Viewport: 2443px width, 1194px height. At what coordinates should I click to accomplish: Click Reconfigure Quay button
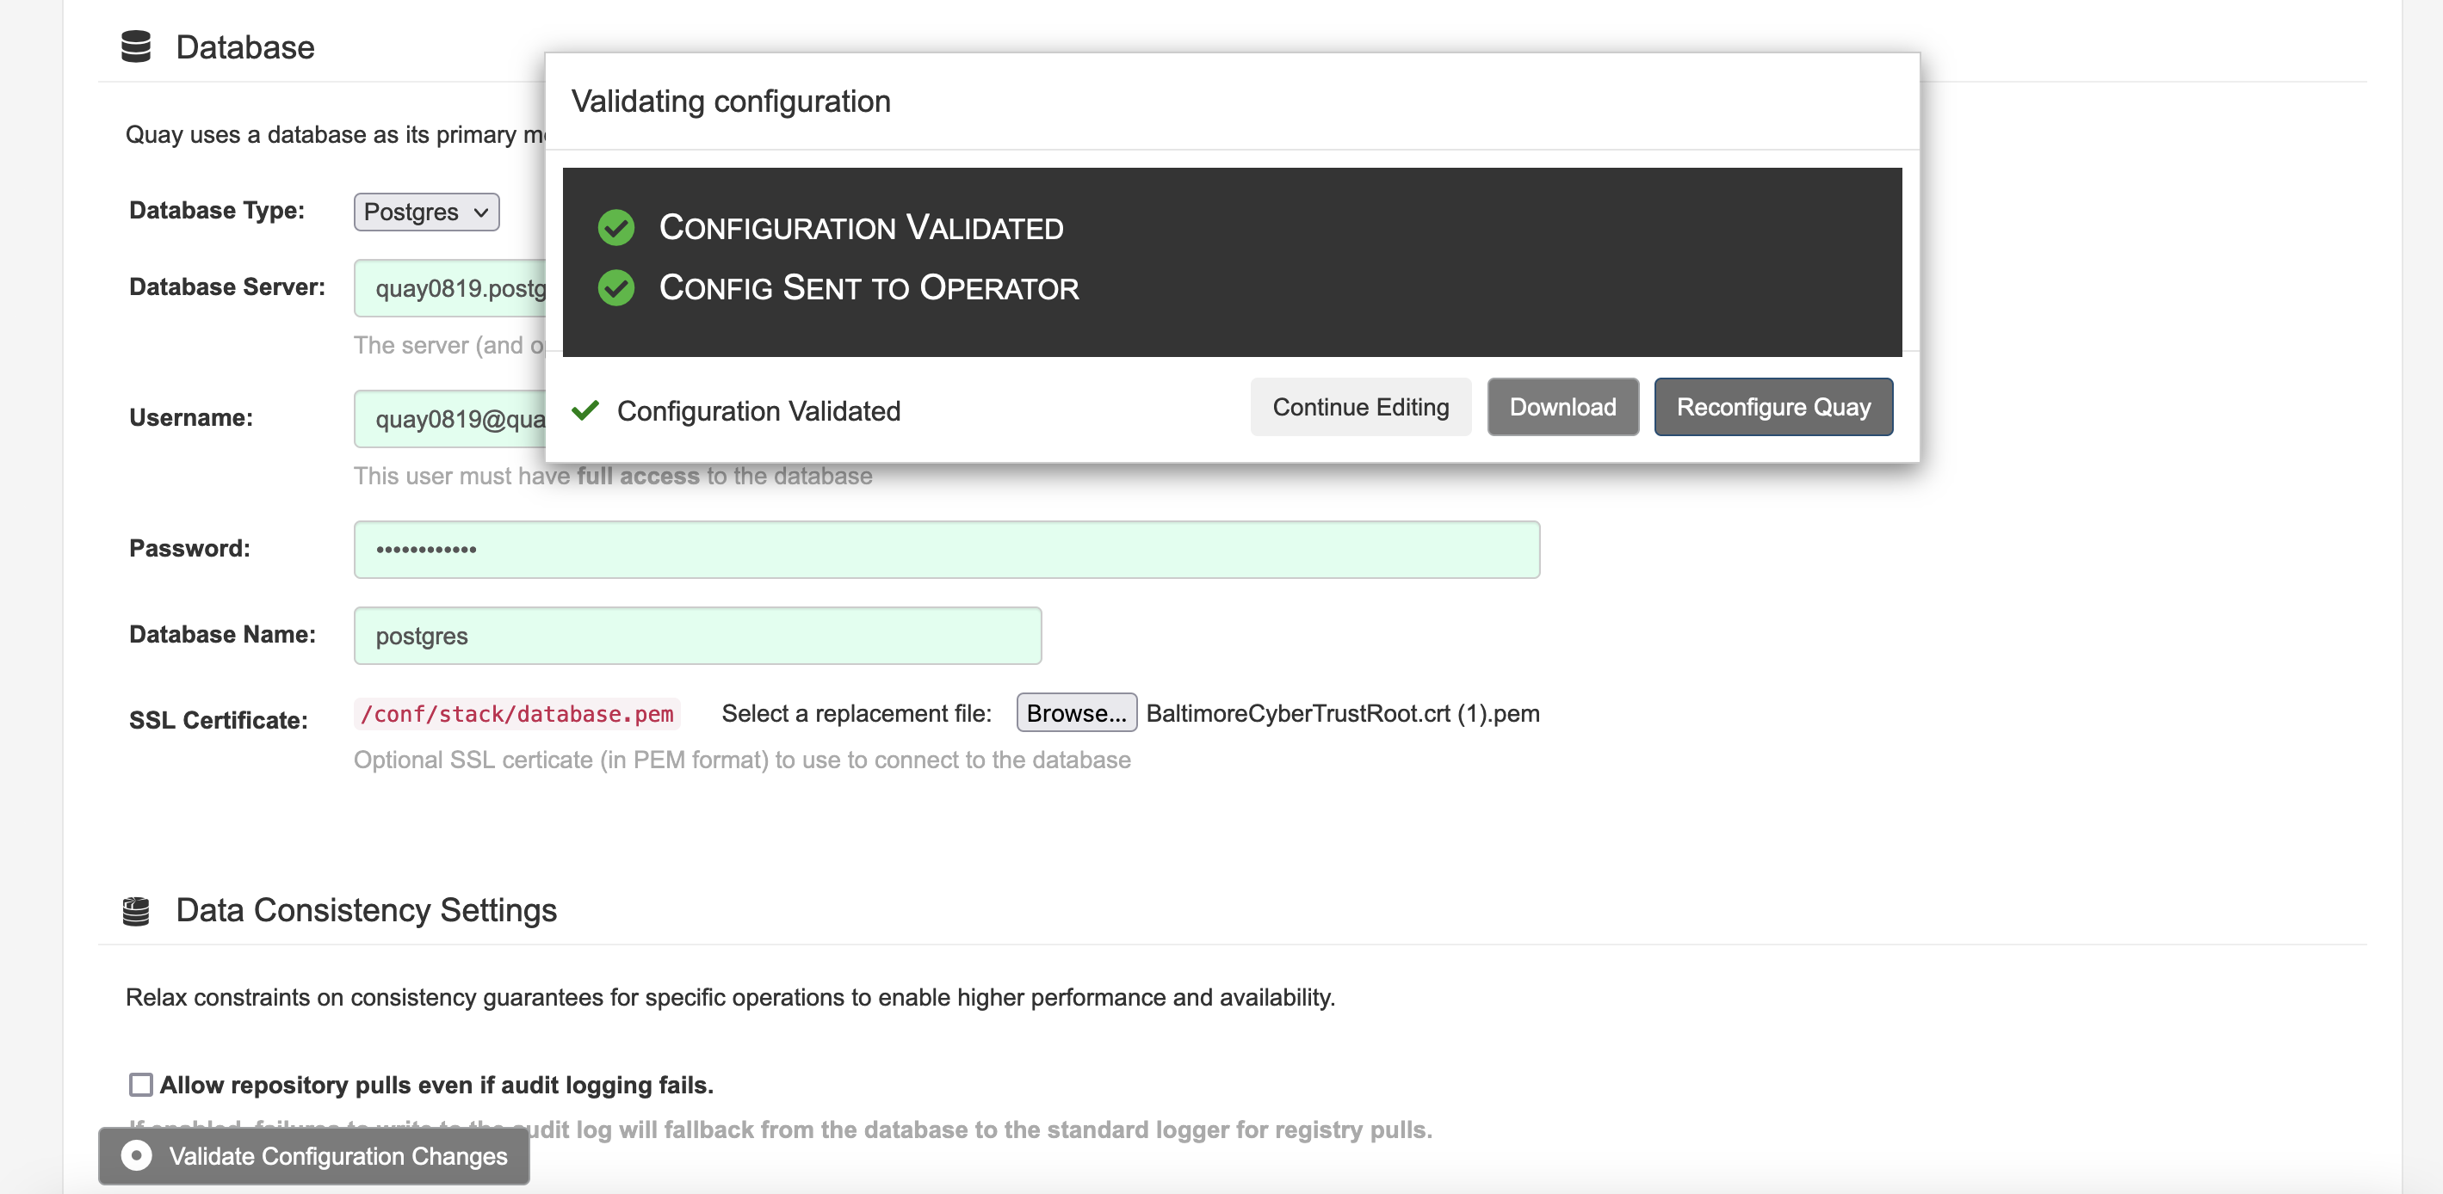tap(1772, 408)
